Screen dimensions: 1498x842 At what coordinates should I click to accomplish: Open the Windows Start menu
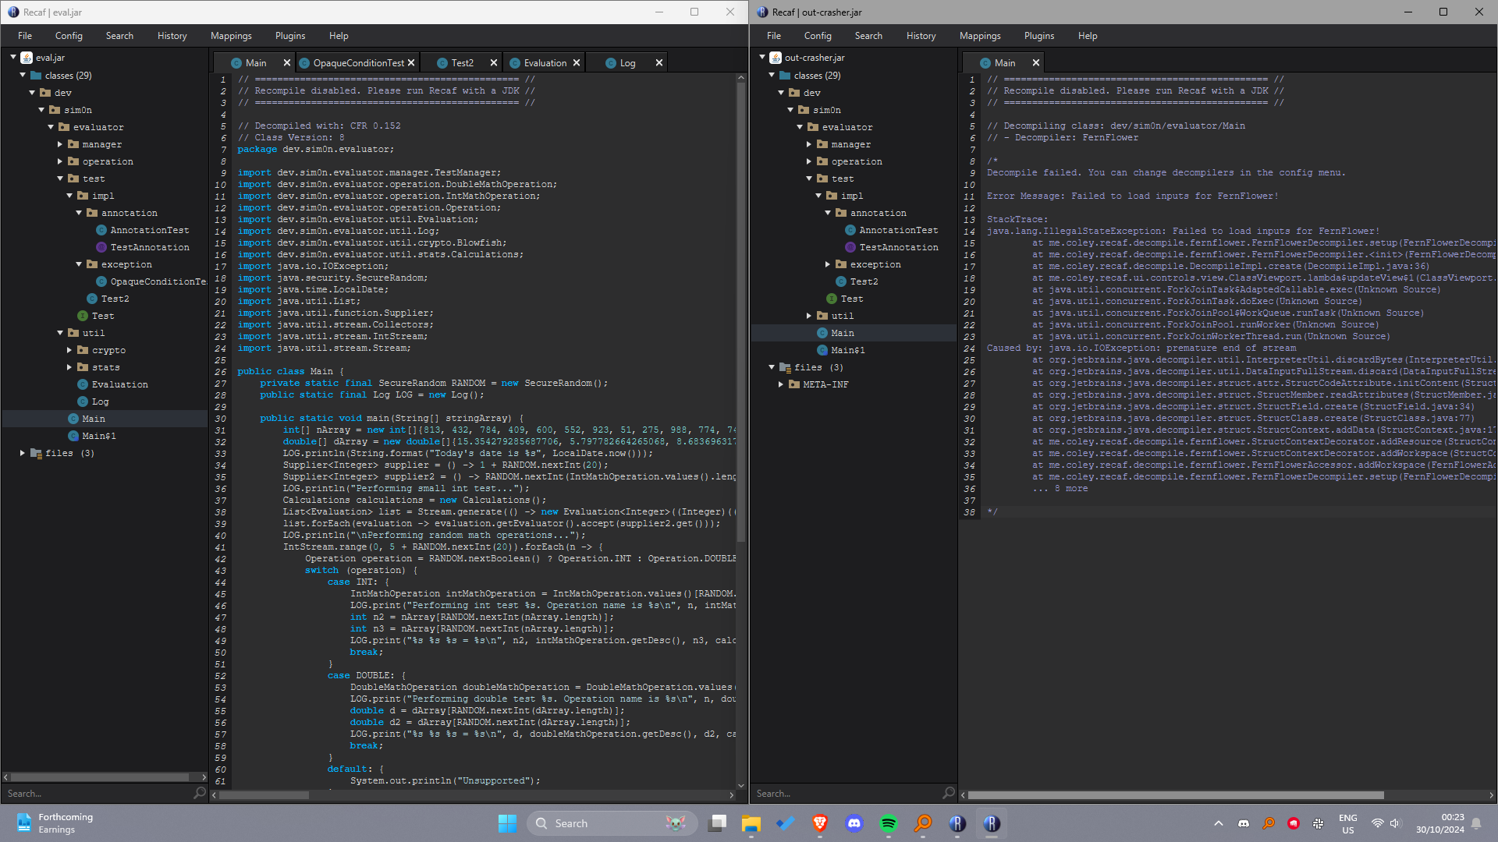click(x=507, y=823)
